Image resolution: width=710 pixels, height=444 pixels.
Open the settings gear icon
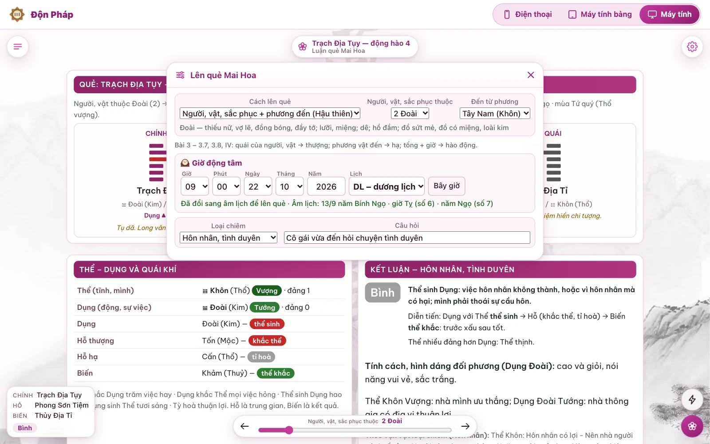pyautogui.click(x=692, y=47)
